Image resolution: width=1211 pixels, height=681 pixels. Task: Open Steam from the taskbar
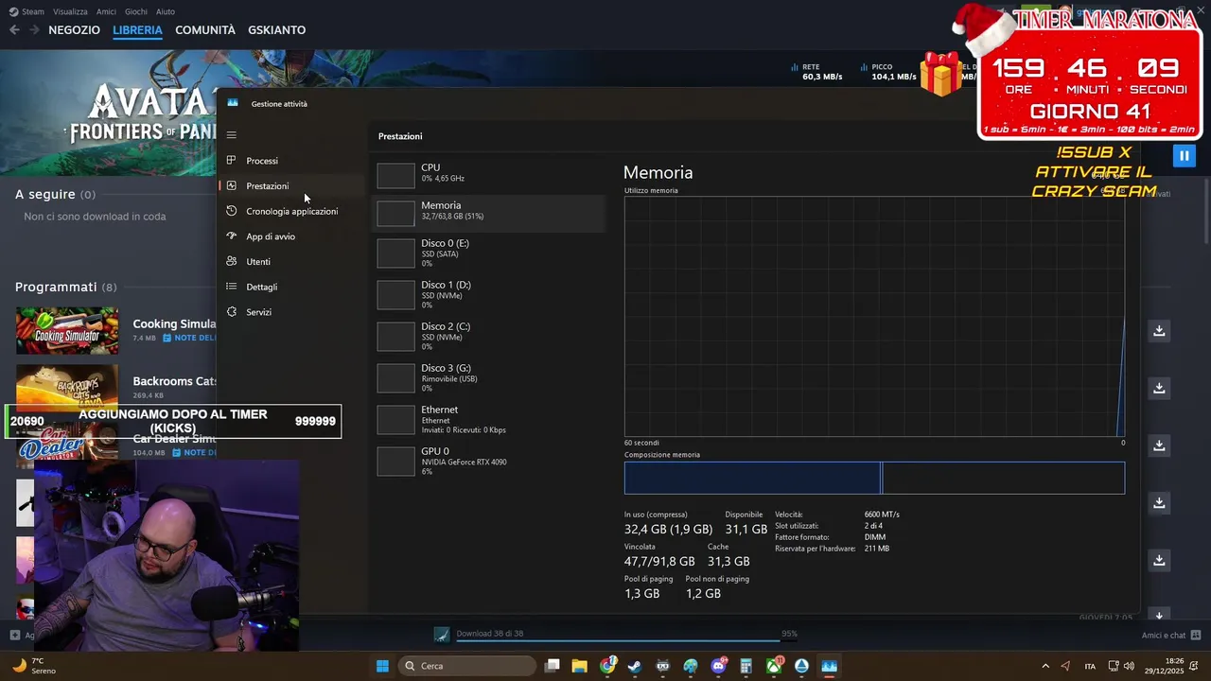pyautogui.click(x=635, y=666)
